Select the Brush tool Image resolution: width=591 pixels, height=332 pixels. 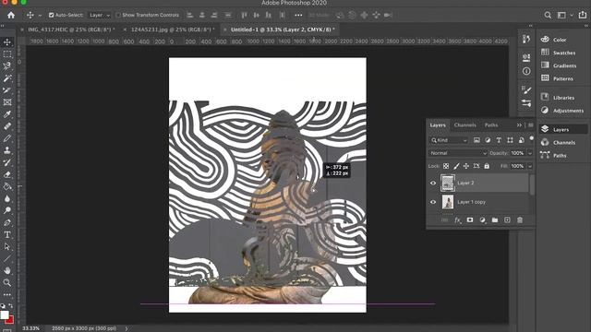pyautogui.click(x=7, y=138)
